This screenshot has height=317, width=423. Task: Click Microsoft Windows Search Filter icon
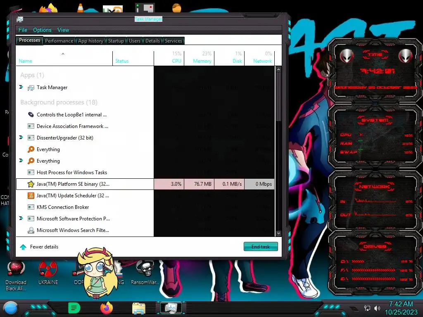[31, 230]
